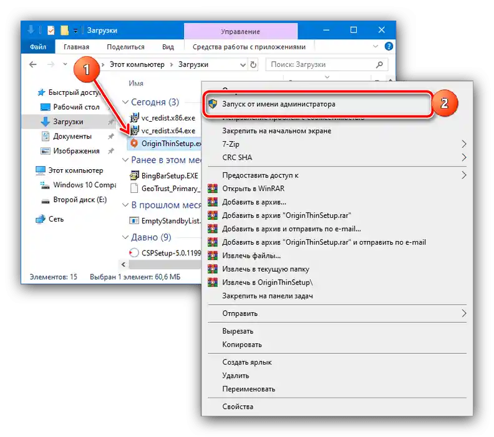Select Извлечь в текущую папку

(337, 269)
